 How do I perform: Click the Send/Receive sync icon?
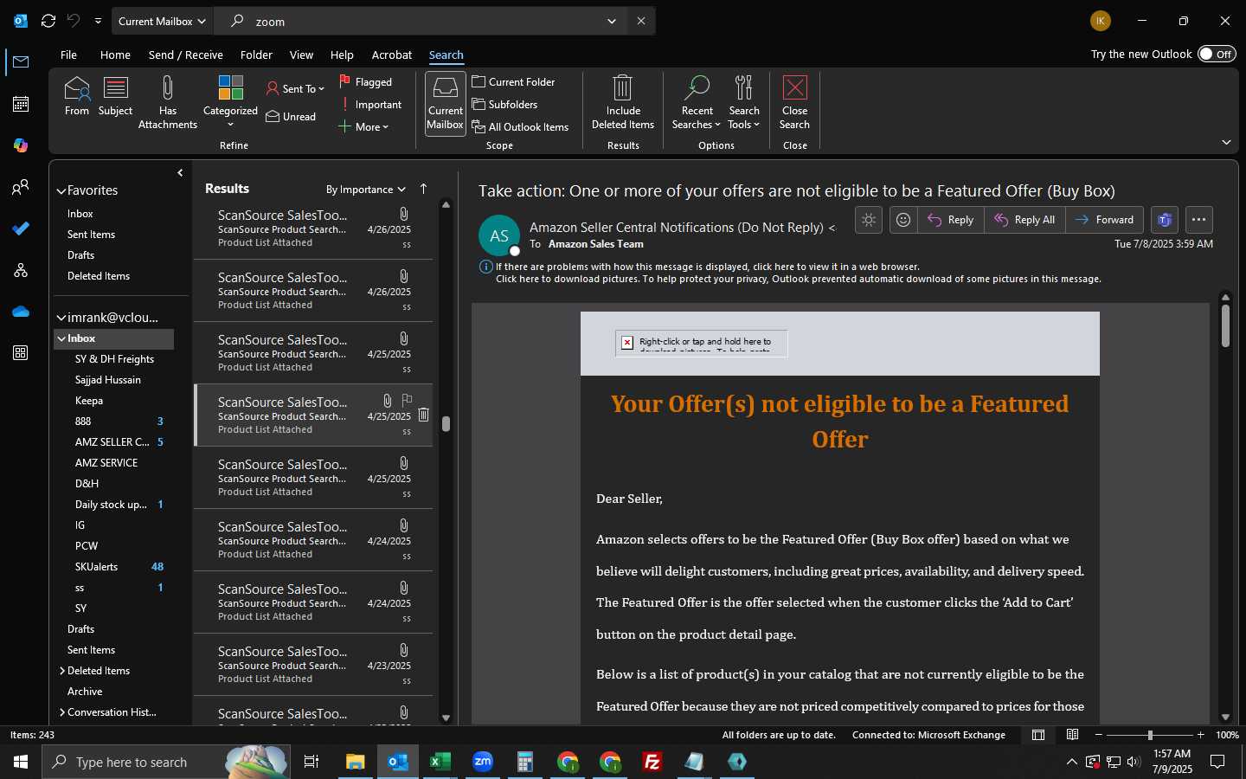tap(48, 21)
